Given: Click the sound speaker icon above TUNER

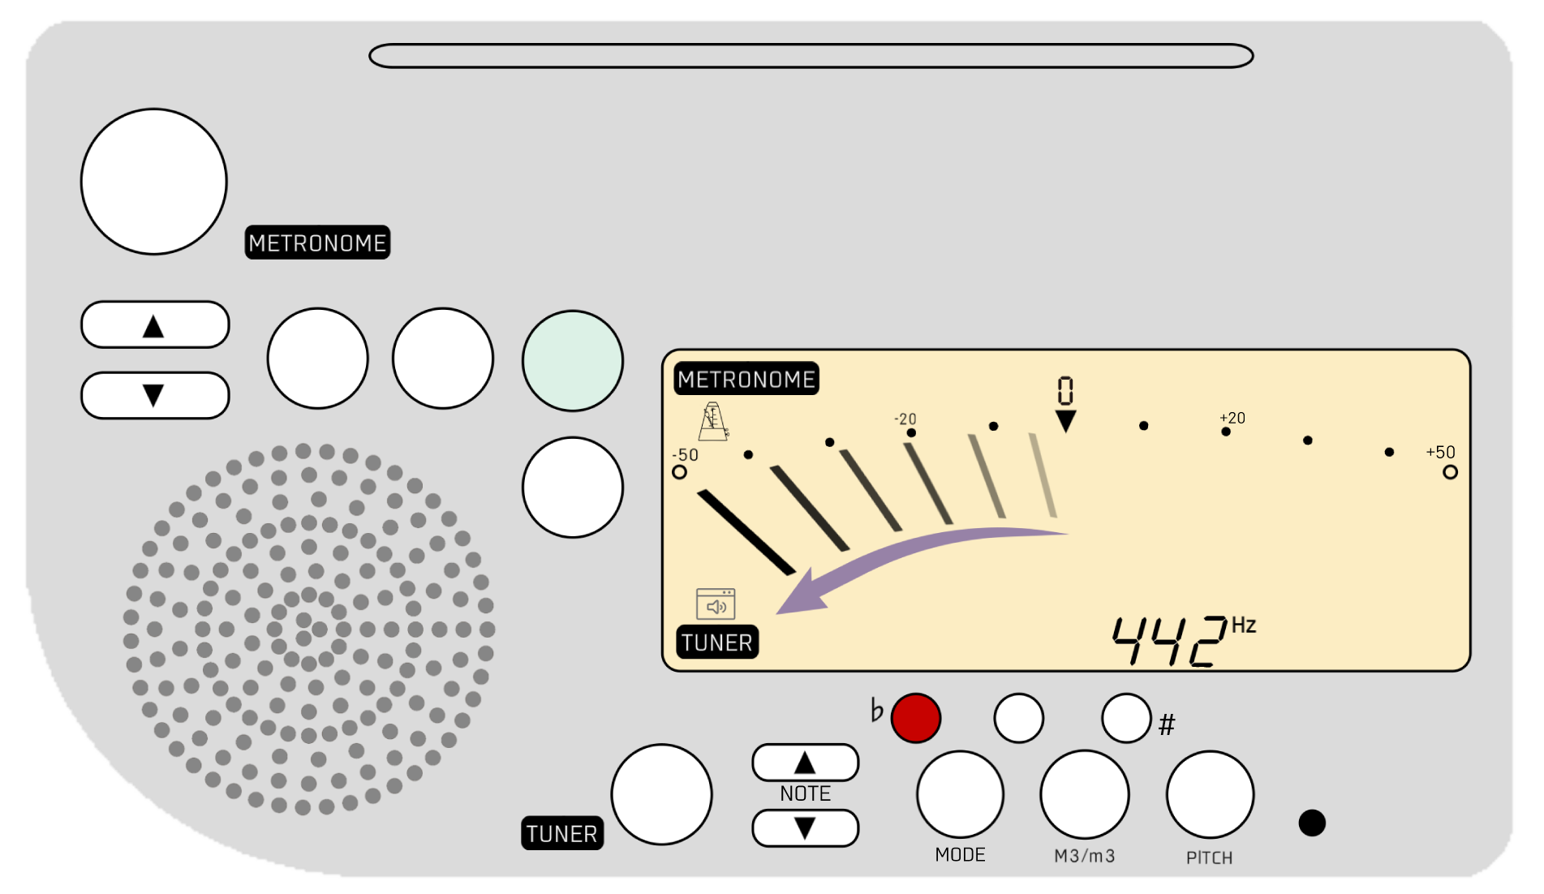Looking at the screenshot, I should click(x=716, y=604).
